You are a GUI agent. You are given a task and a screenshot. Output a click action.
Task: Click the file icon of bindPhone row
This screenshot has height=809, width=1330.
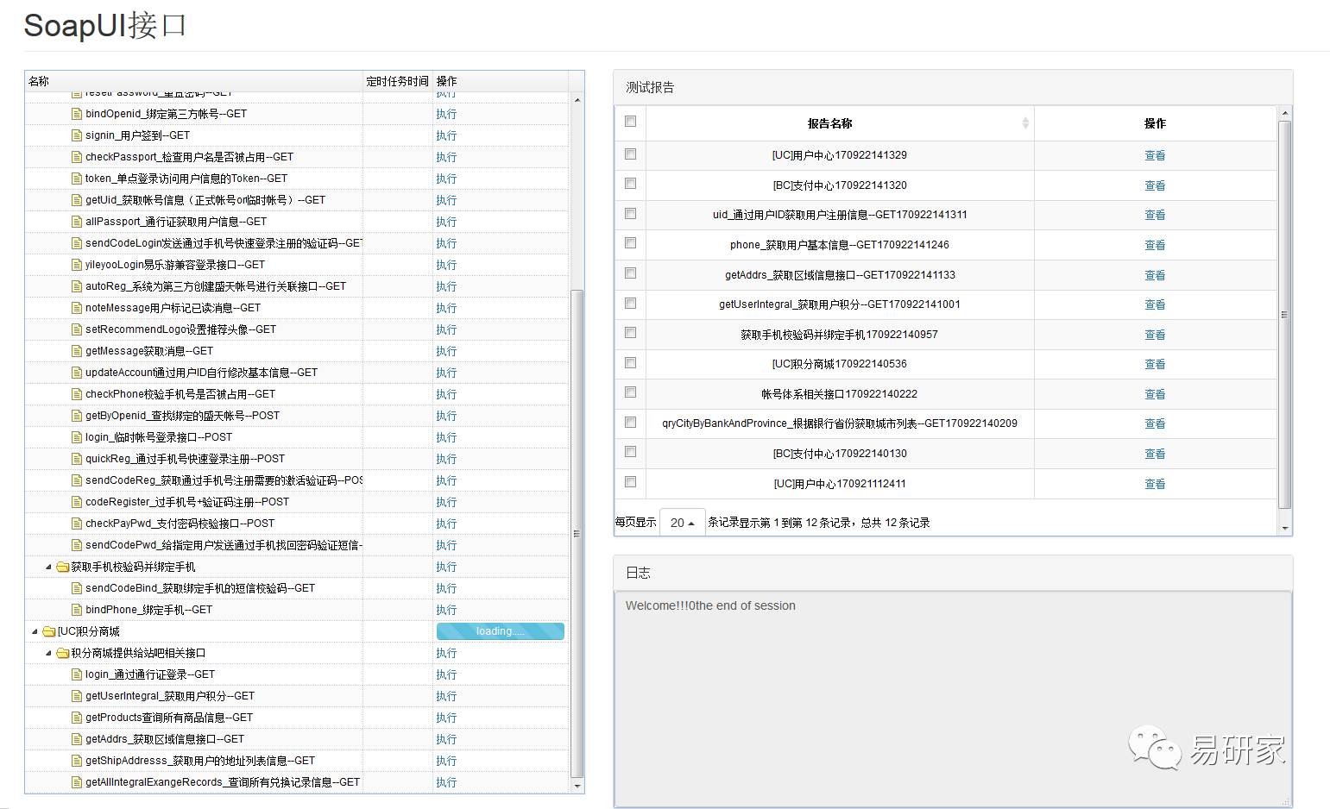click(77, 610)
